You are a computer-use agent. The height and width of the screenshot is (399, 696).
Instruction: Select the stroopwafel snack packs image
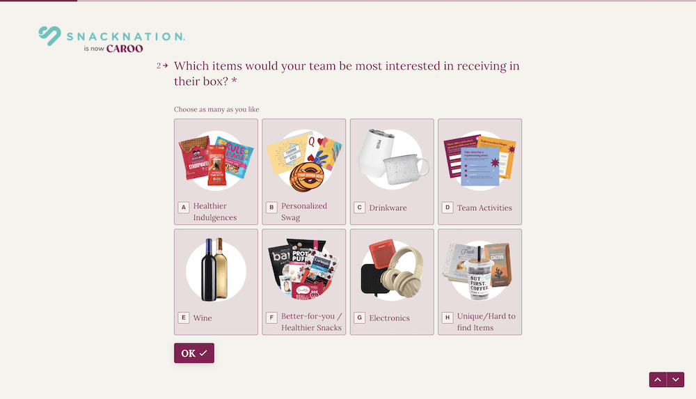216,160
